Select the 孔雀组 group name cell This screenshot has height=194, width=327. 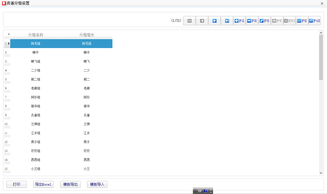tap(36, 115)
